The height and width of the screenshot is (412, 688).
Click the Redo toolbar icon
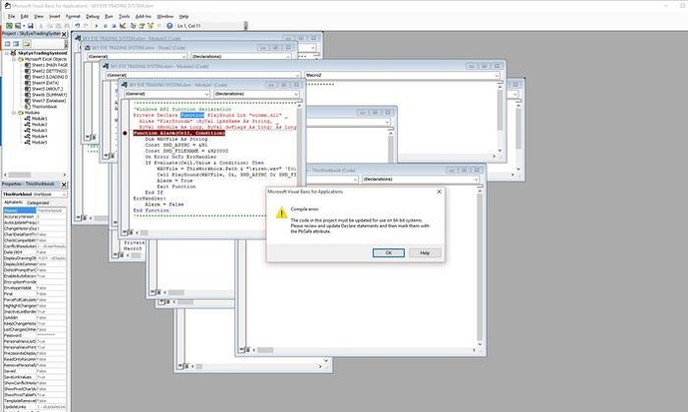coord(86,26)
